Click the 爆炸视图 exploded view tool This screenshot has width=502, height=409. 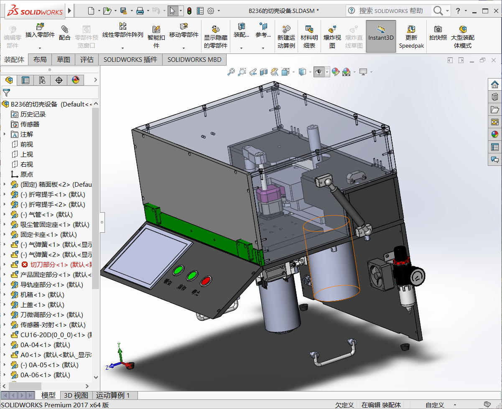(332, 37)
